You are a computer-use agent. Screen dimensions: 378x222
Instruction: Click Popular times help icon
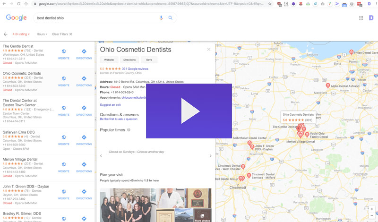(x=129, y=130)
